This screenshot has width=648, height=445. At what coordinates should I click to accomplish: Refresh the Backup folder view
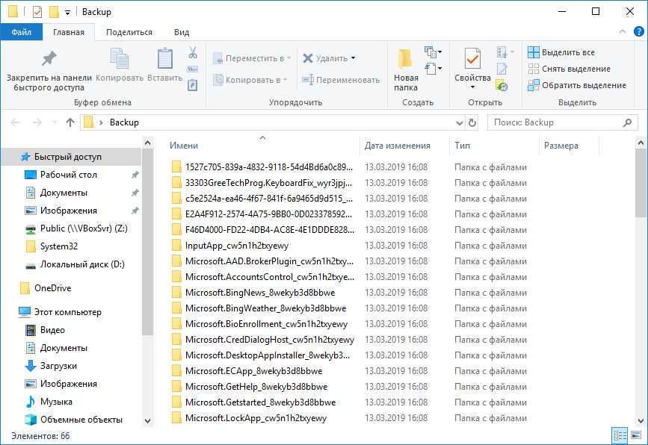(x=472, y=122)
